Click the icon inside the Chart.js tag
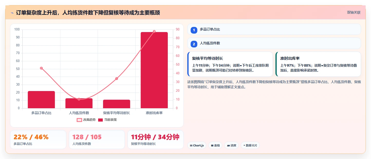371x159 pixels. tap(191, 146)
